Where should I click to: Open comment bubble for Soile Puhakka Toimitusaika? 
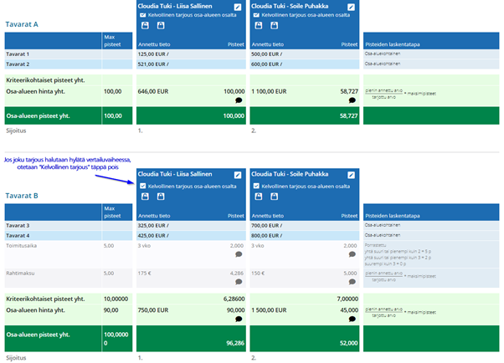pyautogui.click(x=352, y=254)
